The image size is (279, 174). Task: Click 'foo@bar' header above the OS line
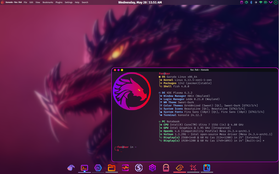(165, 73)
